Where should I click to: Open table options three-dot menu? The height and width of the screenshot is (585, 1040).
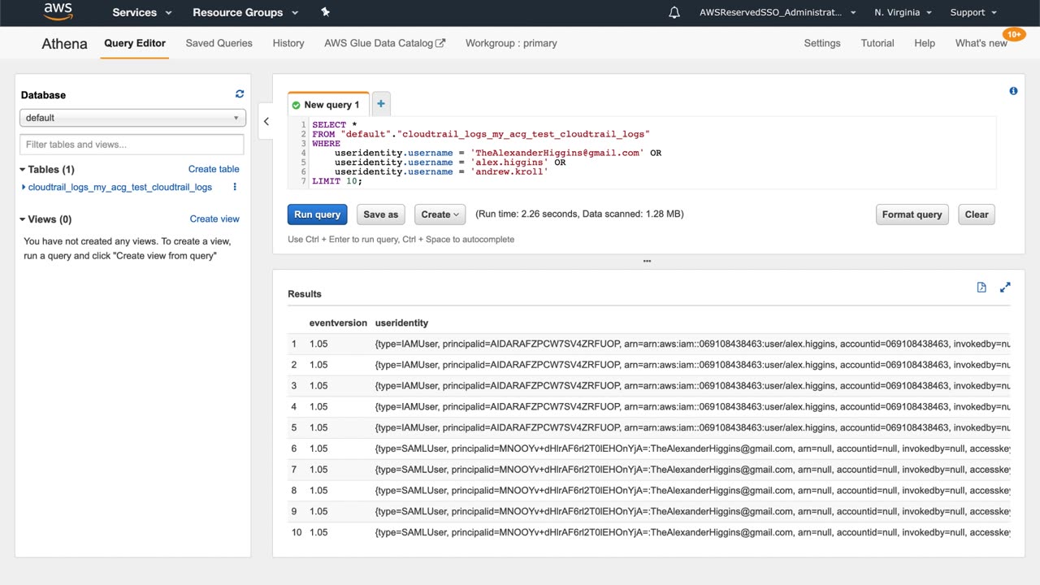tap(235, 187)
